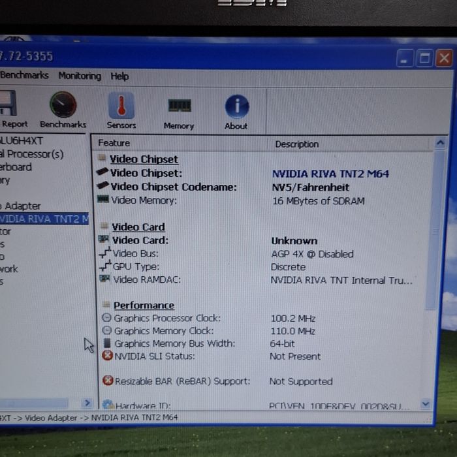This screenshot has width=457, height=457.
Task: Select the 100.2 MHz clock value
Action: pos(293,319)
